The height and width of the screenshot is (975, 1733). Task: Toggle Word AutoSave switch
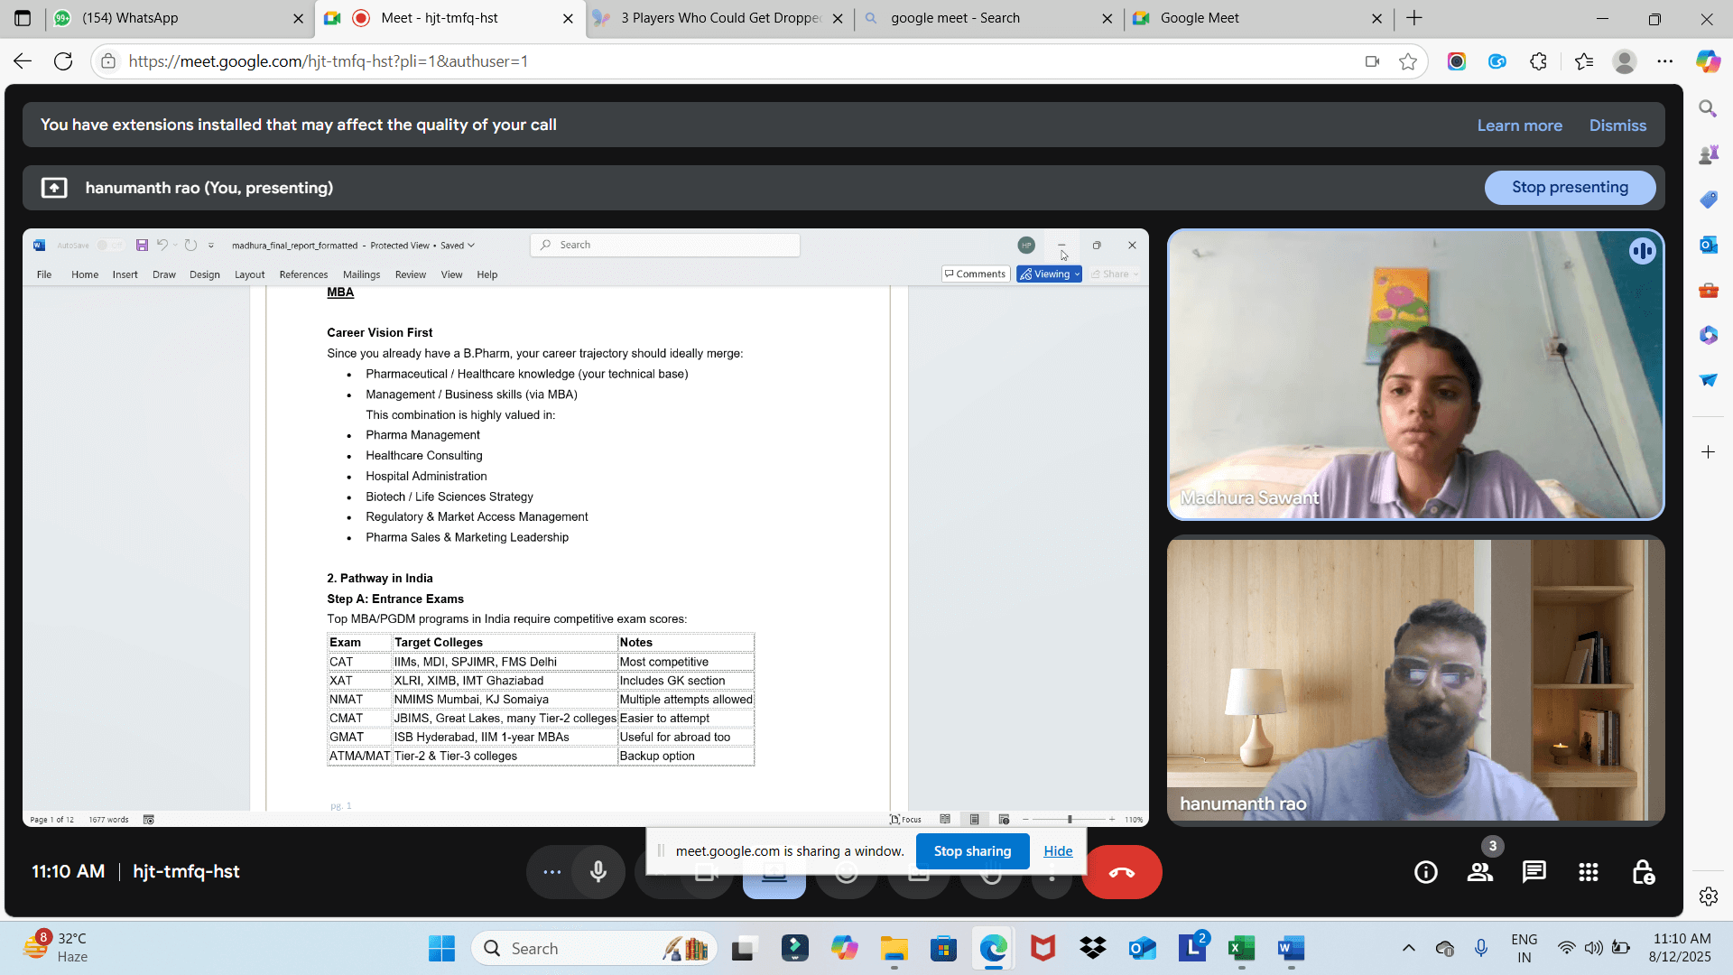[x=108, y=246]
